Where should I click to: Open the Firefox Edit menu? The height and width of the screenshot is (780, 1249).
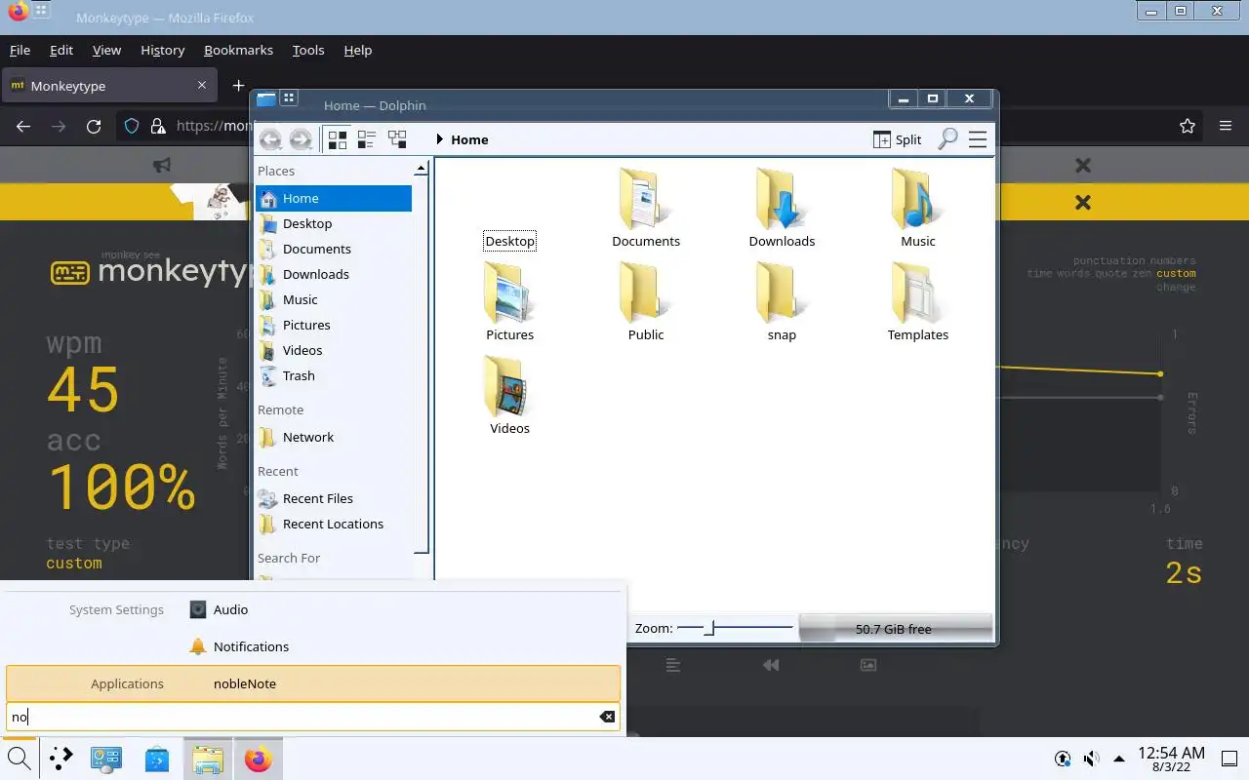(61, 50)
